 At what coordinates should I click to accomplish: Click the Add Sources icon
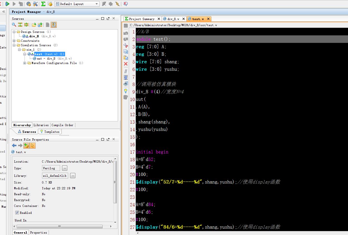tap(40, 25)
